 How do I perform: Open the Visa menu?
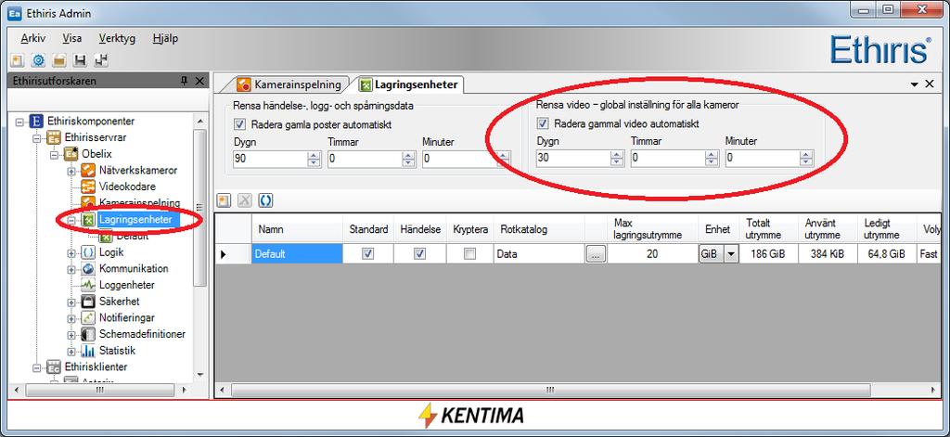pos(72,38)
